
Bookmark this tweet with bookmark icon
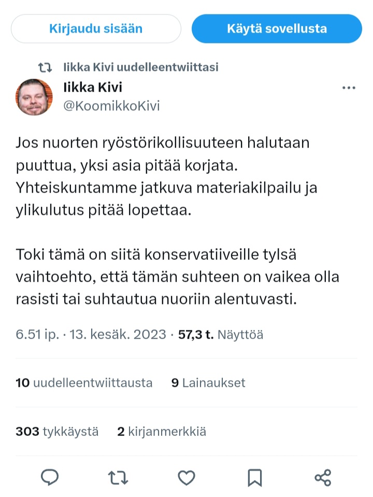click(255, 477)
